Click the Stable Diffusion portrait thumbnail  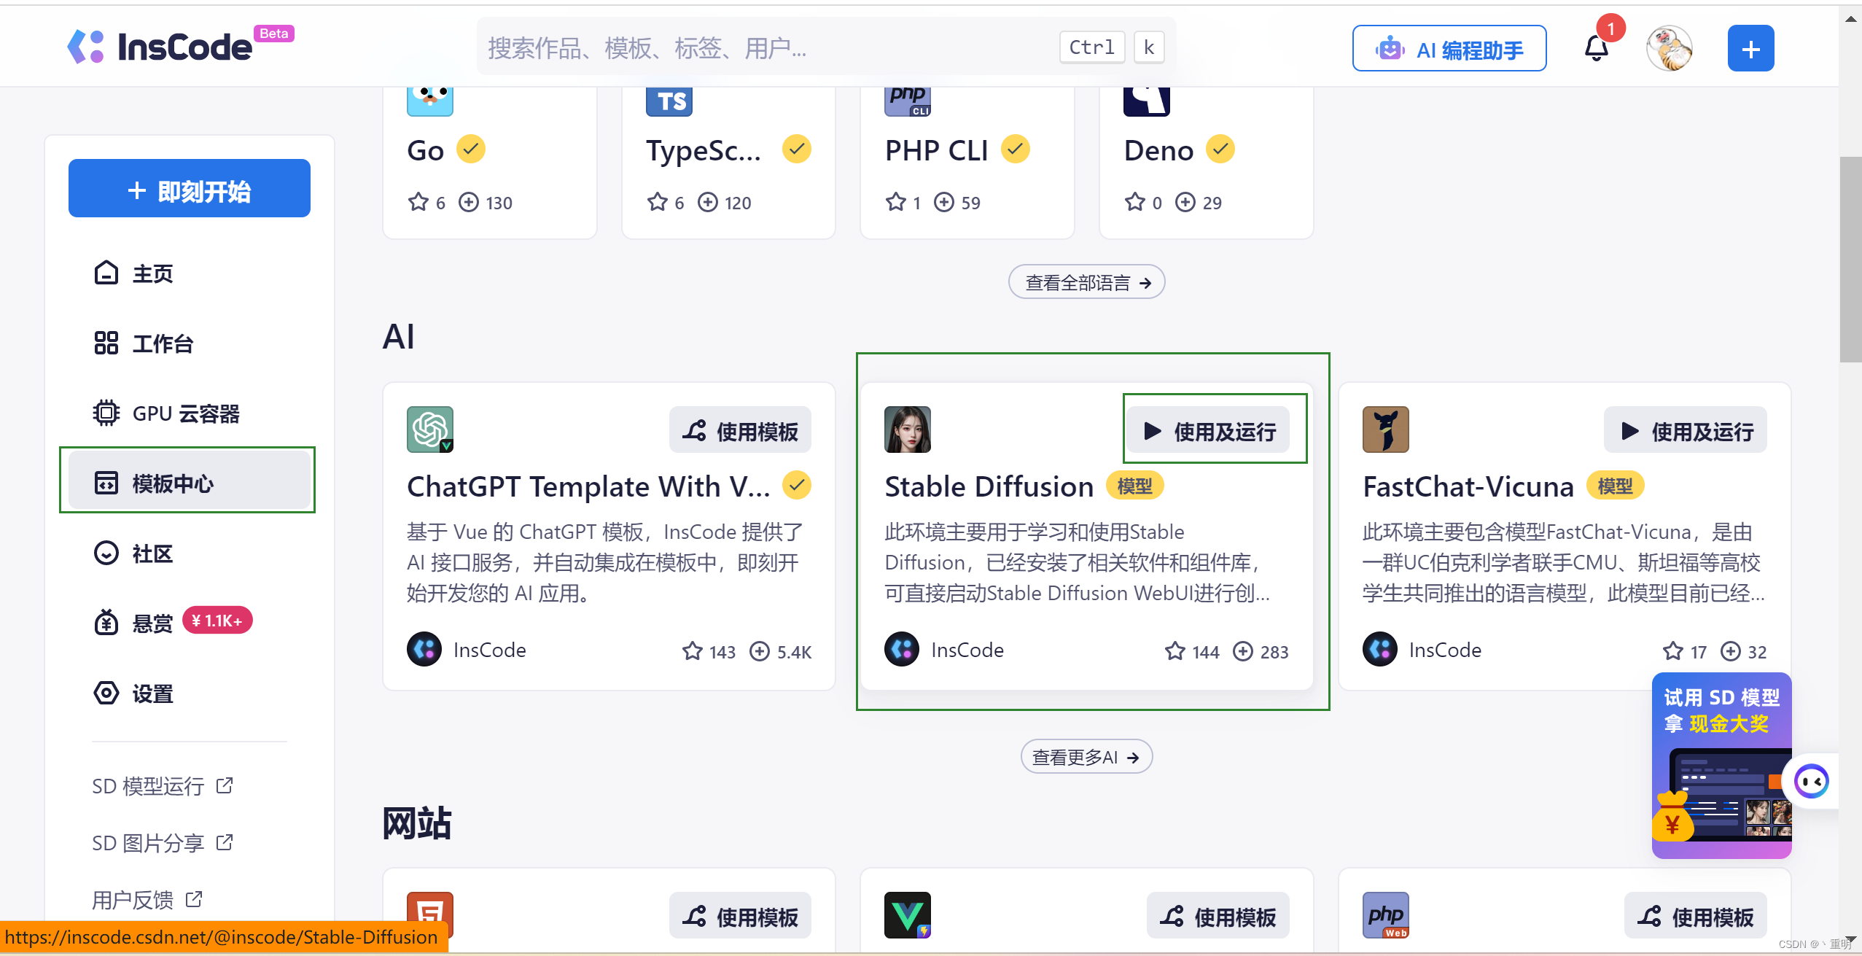click(907, 430)
